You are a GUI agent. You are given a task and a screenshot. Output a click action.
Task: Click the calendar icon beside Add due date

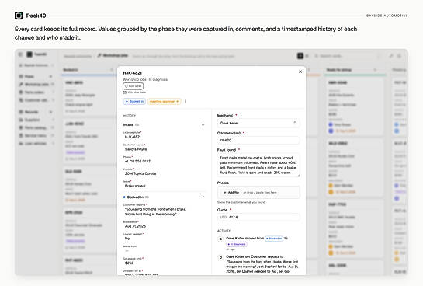coord(125,92)
